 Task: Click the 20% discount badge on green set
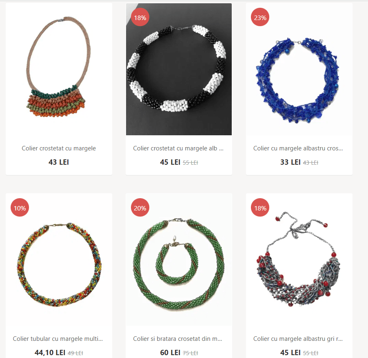tap(140, 208)
